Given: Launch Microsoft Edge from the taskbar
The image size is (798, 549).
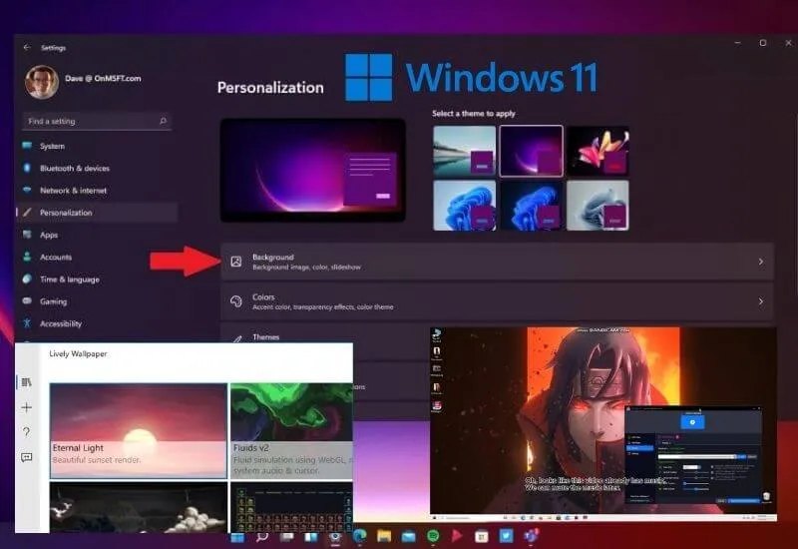Looking at the screenshot, I should pyautogui.click(x=360, y=536).
